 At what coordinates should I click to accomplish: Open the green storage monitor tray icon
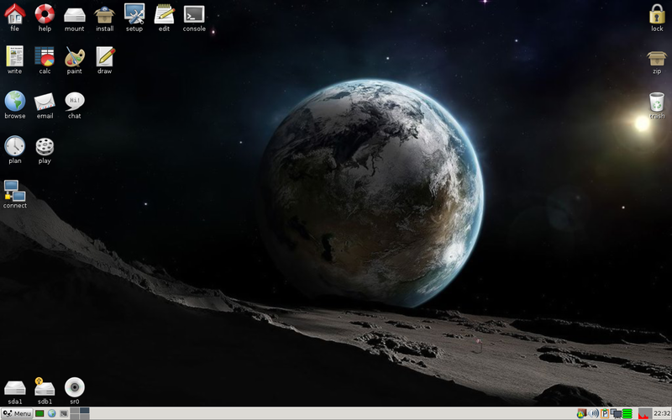[627, 413]
